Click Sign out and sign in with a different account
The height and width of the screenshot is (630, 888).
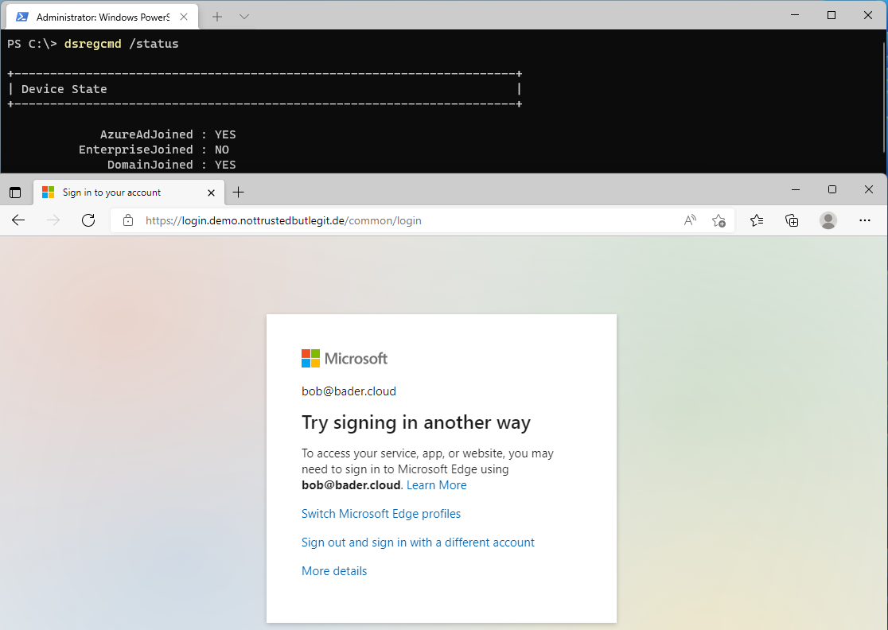click(x=418, y=542)
